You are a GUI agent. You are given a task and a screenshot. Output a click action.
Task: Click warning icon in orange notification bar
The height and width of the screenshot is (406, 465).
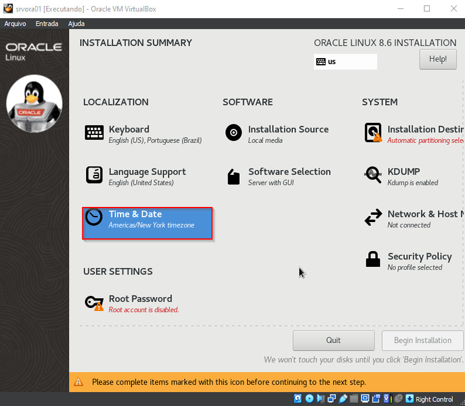click(x=79, y=382)
